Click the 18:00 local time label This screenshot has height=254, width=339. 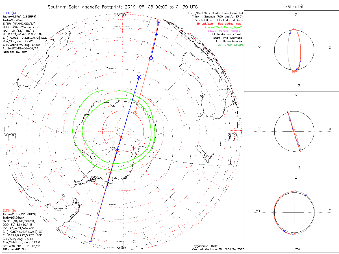119,248
